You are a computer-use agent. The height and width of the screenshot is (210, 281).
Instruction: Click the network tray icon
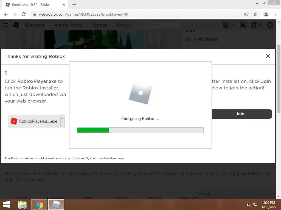pyautogui.click(x=255, y=205)
